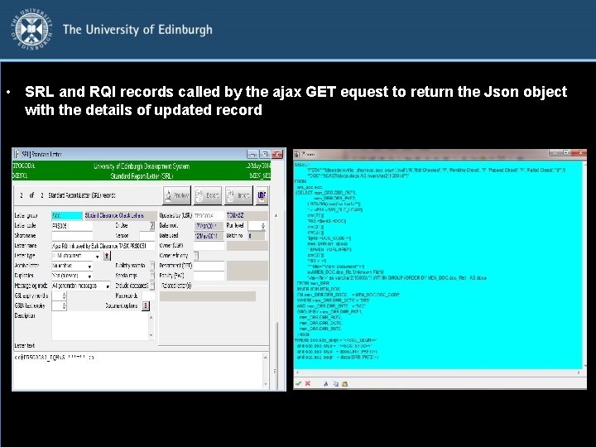Click 'View Document' text in SQL code
The image size is (596, 447).
pos(340,267)
